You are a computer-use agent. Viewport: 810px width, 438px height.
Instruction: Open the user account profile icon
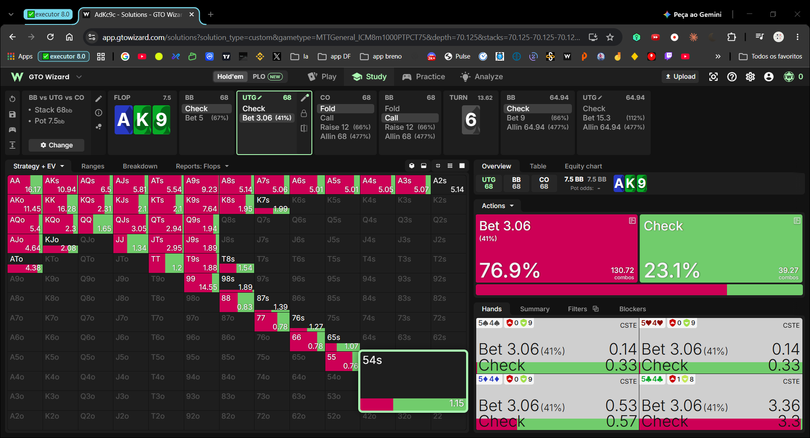pos(769,77)
